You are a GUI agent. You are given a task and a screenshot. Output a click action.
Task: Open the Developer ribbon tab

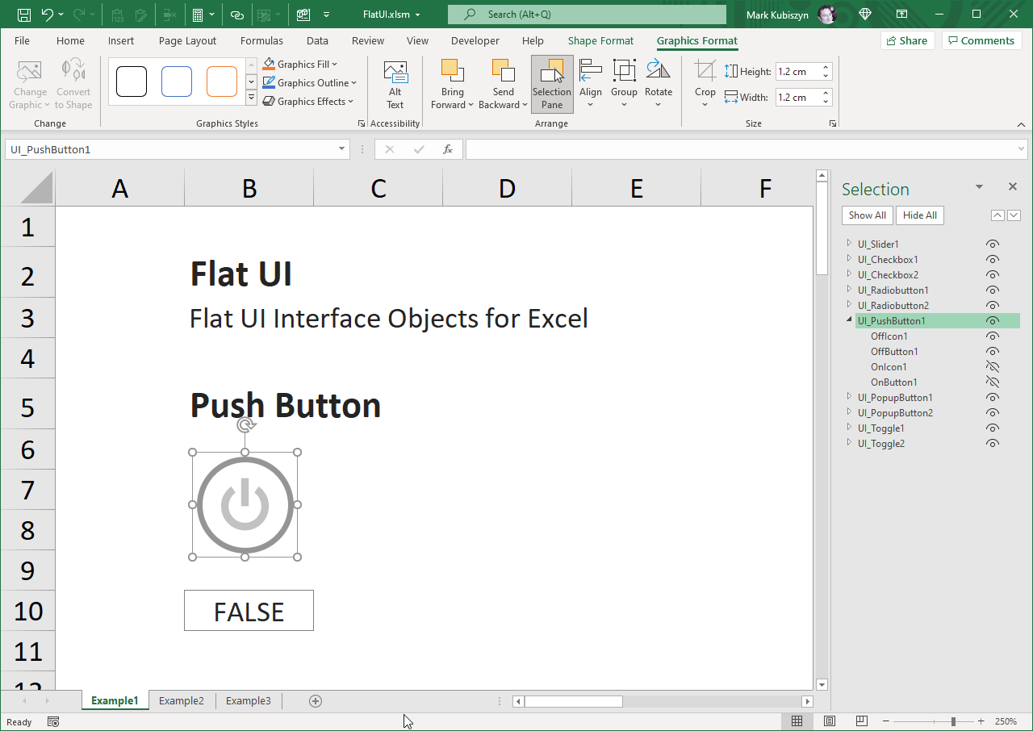tap(475, 41)
